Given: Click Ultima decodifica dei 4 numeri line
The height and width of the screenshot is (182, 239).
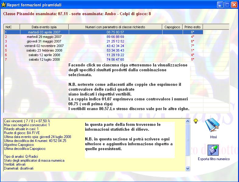Looking at the screenshot, I should [35, 141].
